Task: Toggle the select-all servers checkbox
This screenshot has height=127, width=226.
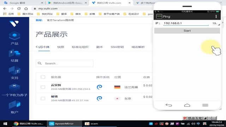Action: coord(43,77)
